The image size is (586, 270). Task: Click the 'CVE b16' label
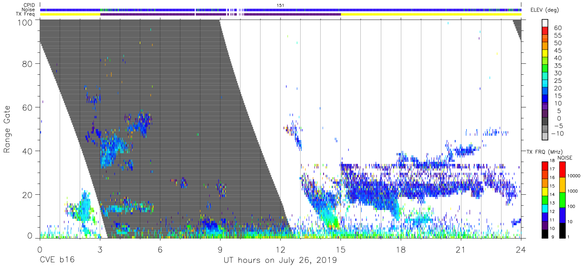point(57,260)
